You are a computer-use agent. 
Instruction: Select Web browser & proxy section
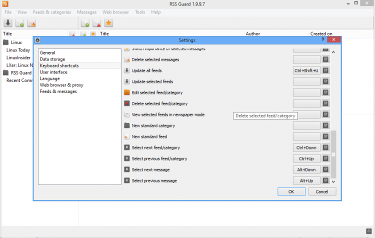click(x=79, y=85)
